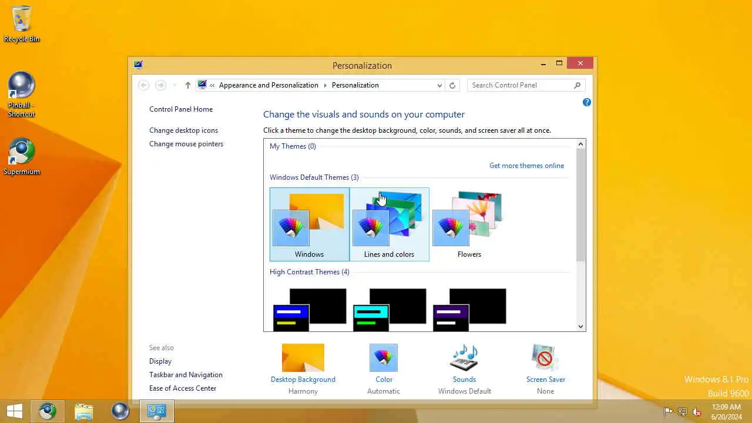Open the Display link
Screen dimensions: 752x423
coord(160,361)
